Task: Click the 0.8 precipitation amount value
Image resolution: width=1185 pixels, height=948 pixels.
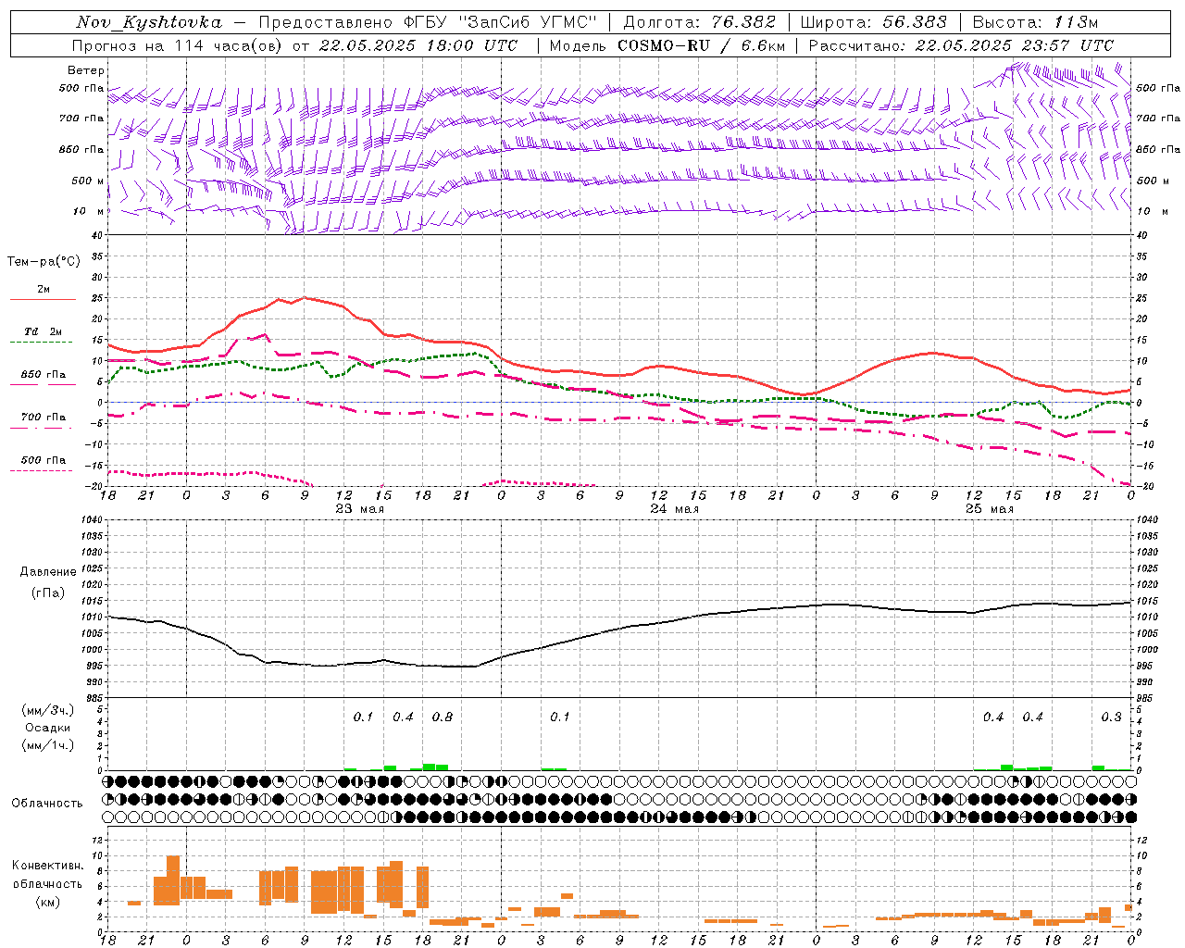Action: pos(443,717)
